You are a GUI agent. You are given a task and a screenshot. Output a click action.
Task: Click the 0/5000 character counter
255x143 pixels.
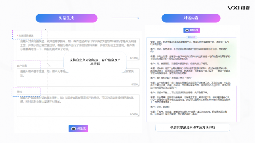pos(134,114)
